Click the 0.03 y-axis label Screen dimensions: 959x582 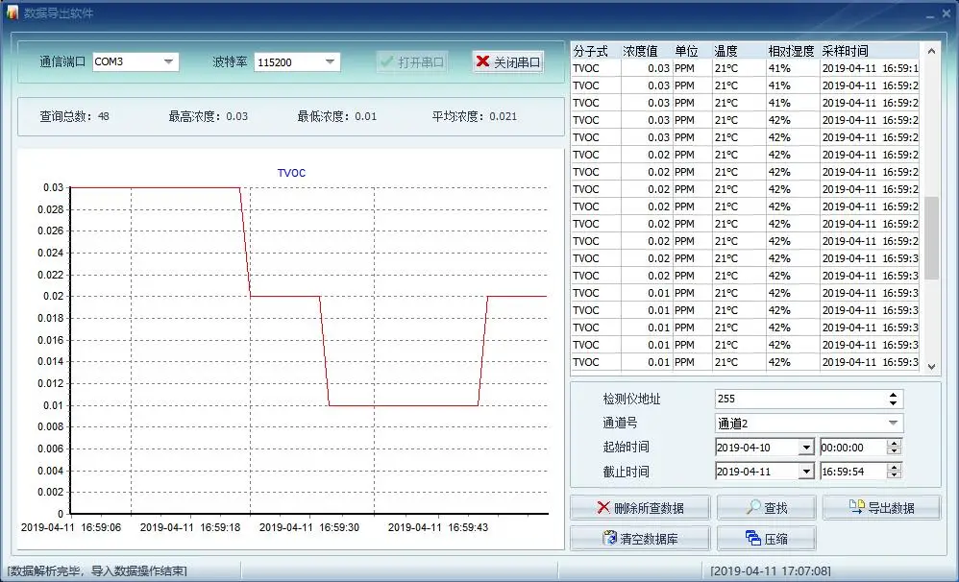pos(53,187)
